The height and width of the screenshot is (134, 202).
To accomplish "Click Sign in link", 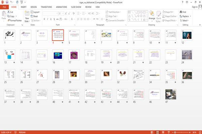I will click(x=195, y=7).
